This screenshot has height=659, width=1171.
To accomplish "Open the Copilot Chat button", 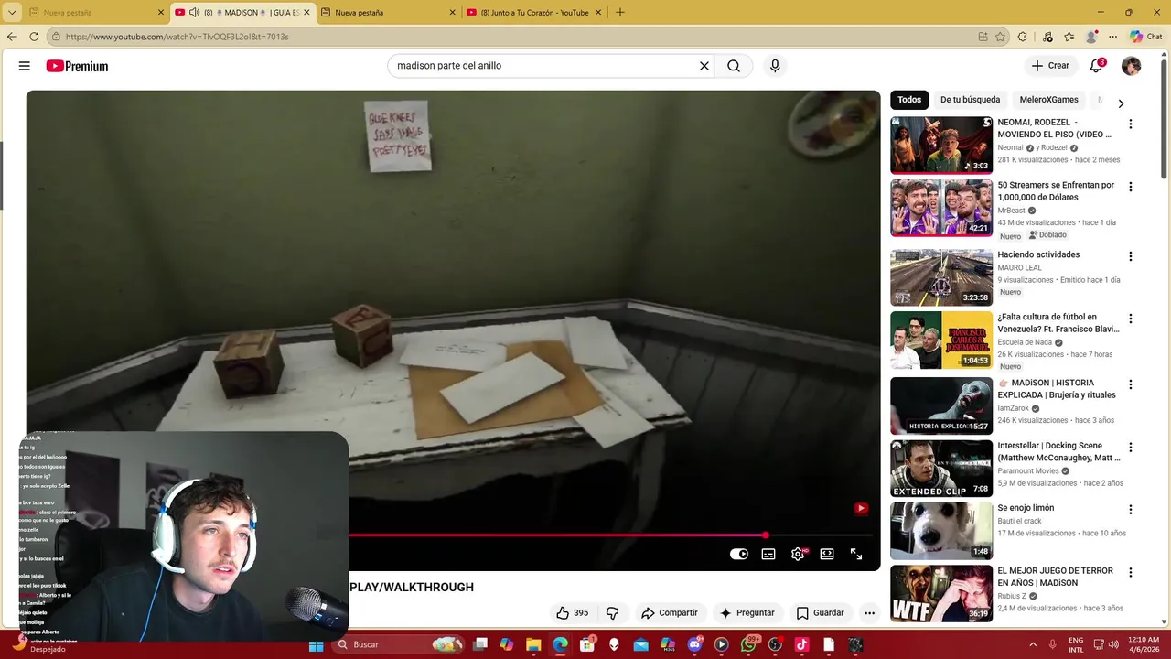I will (x=1145, y=37).
